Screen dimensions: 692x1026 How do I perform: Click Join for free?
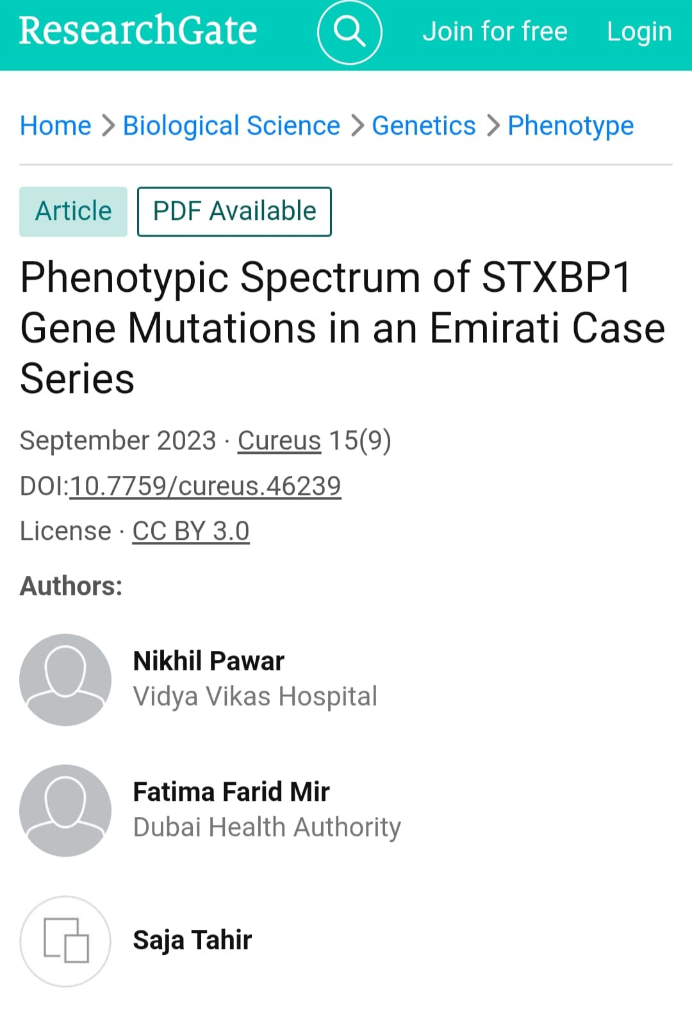[x=495, y=31]
